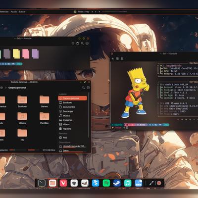The height and width of the screenshot is (198, 198).
Task: Click the KDE Plasma line in Konsole
Action: tap(174, 103)
